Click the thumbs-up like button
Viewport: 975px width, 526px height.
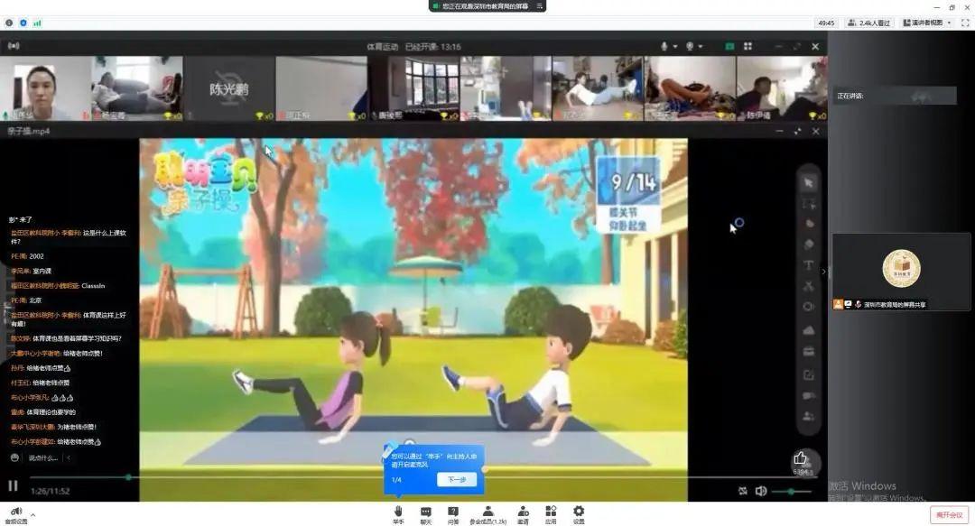801,459
